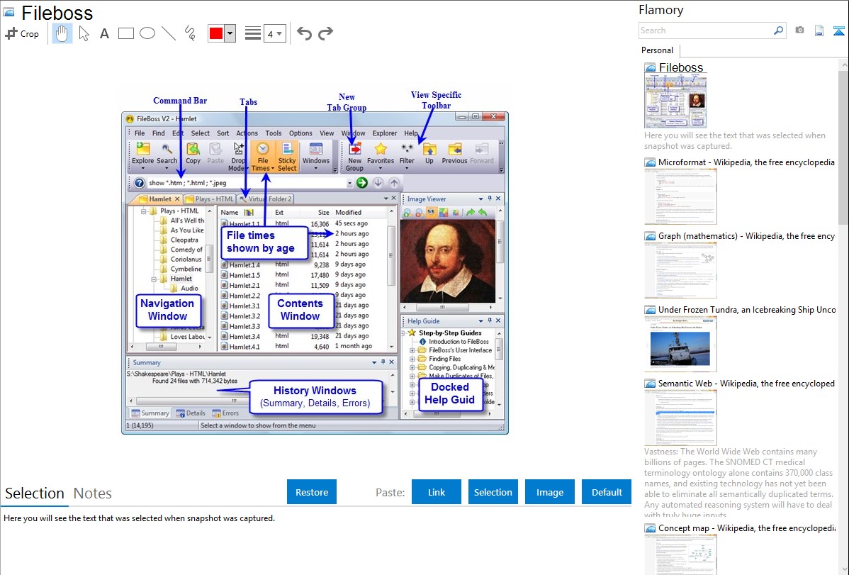The image size is (849, 575).
Task: Select the freehand scribble tool
Action: point(190,33)
